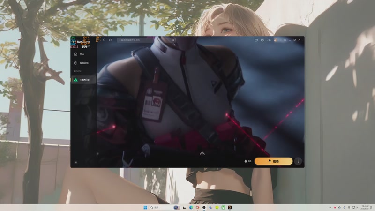This screenshot has width=375, height=211.
Task: Minimize the WeGame window
Action: click(290, 40)
